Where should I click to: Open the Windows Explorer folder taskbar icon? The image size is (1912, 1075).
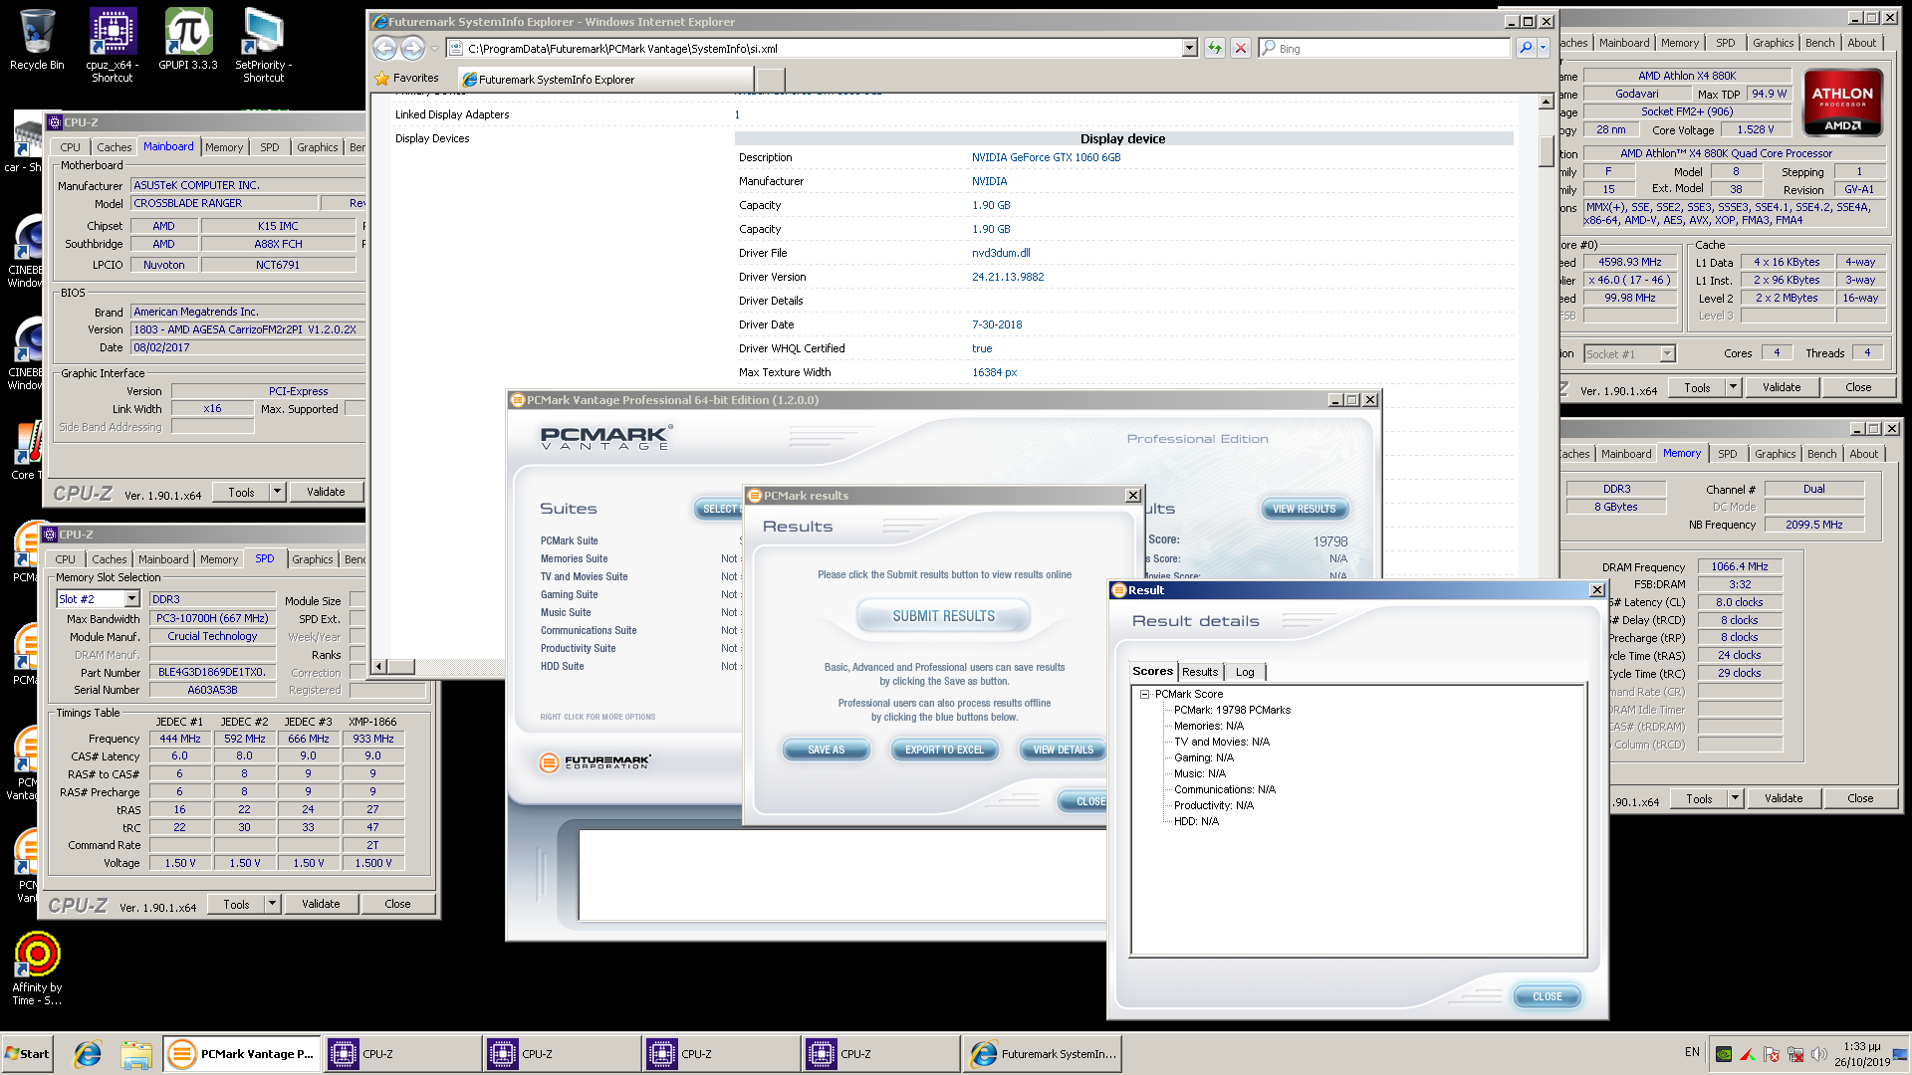(136, 1054)
